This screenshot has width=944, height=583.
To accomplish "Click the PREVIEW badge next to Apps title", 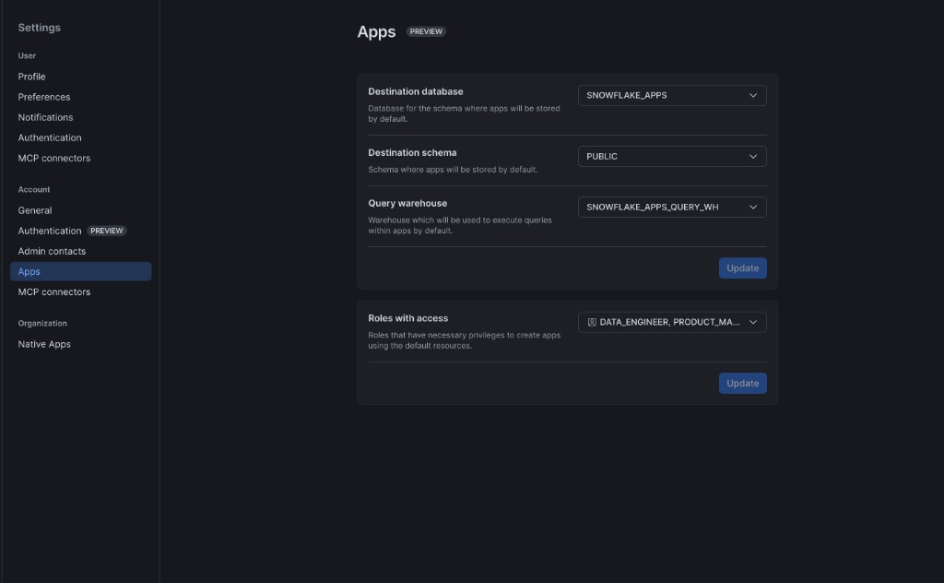I will 426,31.
